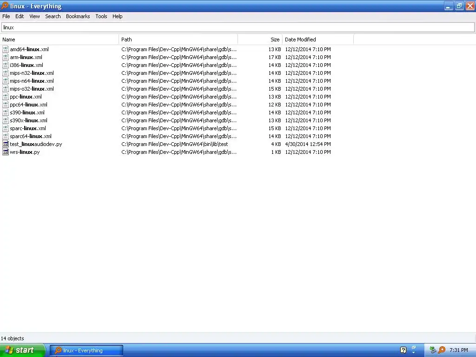
Task: Select the file name mips-o32-linux.xml
Action: coord(32,89)
